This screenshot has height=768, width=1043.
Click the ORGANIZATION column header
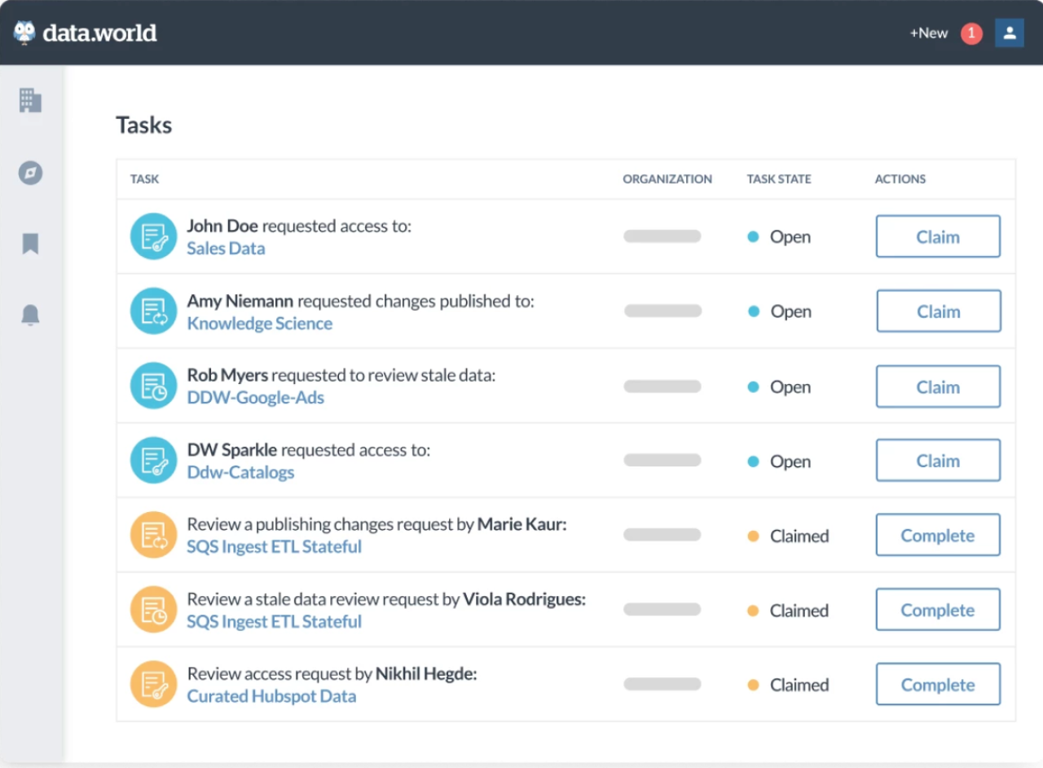[x=667, y=179]
